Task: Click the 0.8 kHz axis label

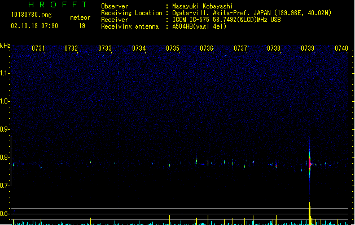Action: 5,157
